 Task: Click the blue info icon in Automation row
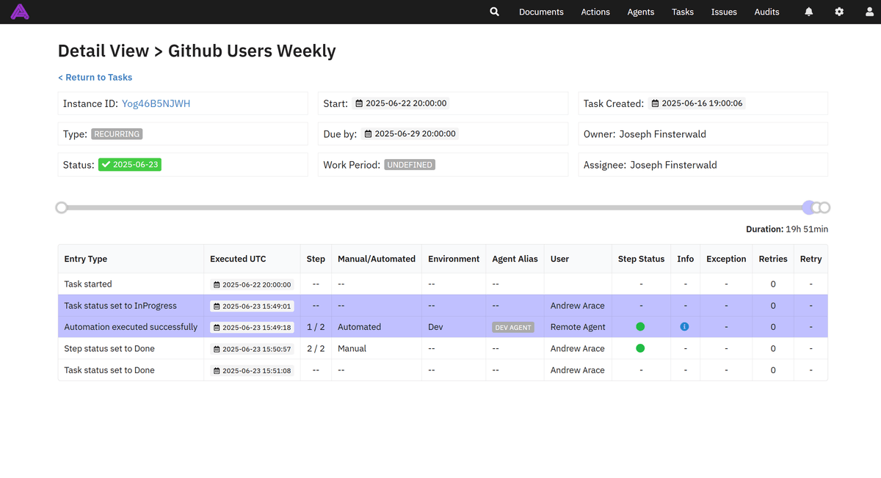[x=684, y=327]
